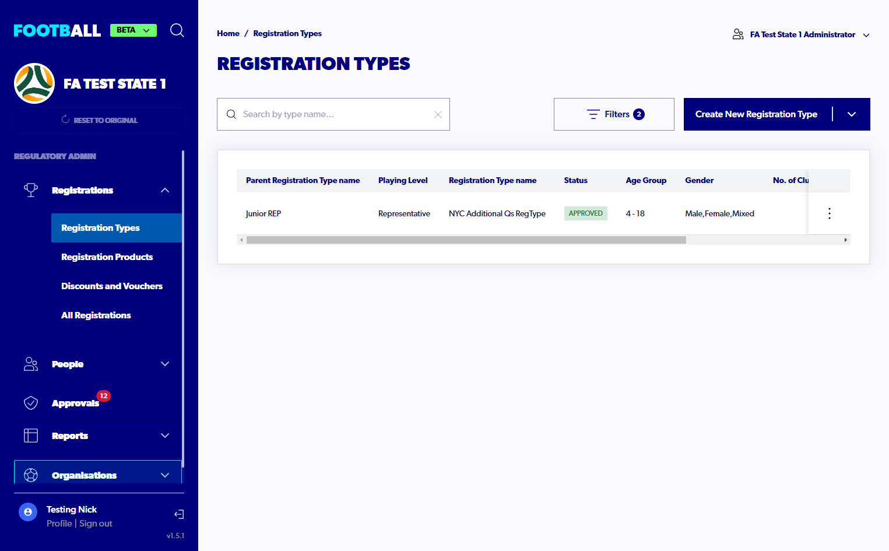Sort by Playing Level column header

[x=403, y=180]
